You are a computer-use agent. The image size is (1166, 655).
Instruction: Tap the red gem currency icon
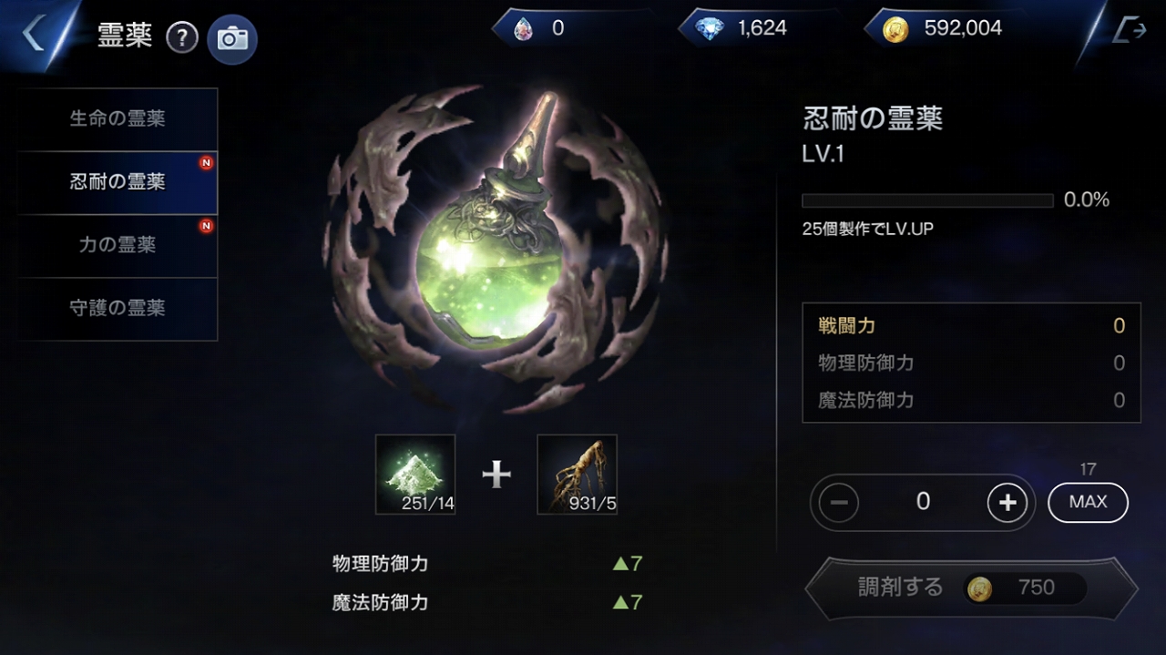pos(523,29)
